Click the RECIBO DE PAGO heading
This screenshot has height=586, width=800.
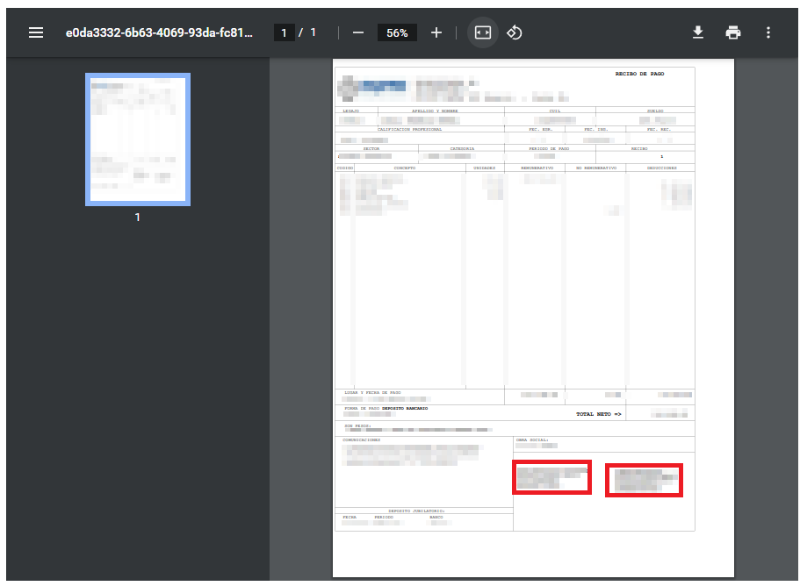tap(639, 75)
